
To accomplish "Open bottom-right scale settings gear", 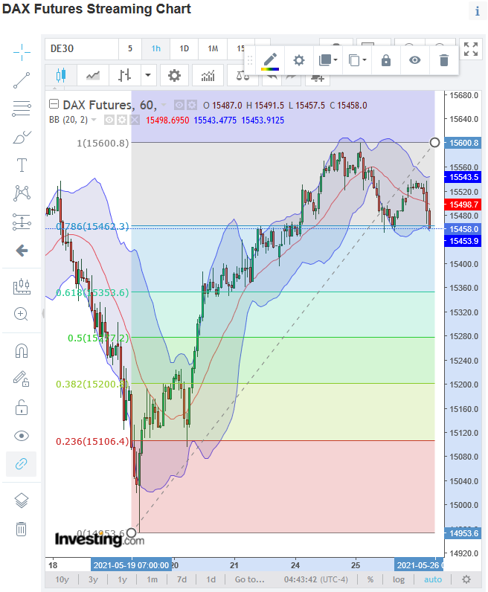I will [466, 579].
